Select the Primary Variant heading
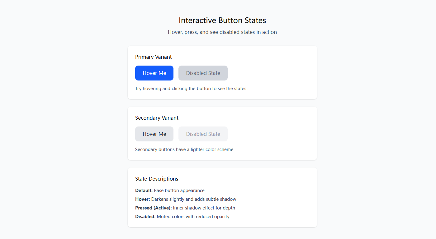This screenshot has height=239, width=436. point(154,57)
